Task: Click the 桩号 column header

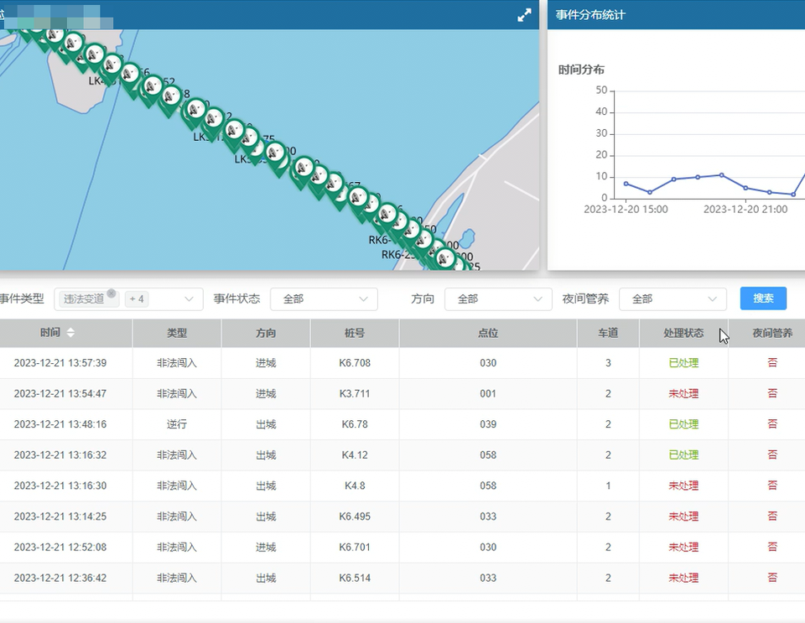Action: click(x=355, y=333)
